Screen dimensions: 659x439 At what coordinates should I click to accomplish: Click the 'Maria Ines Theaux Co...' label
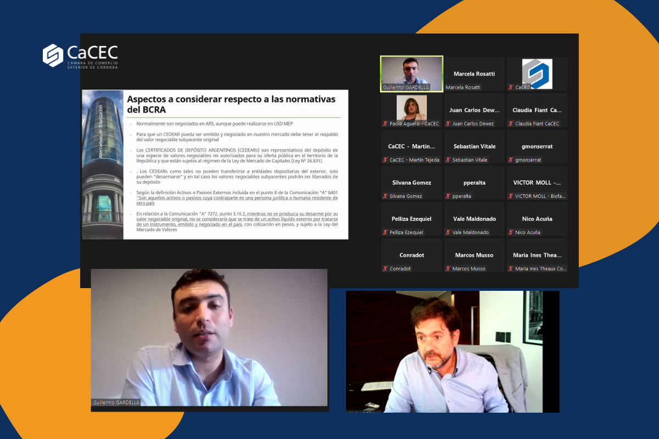(540, 268)
